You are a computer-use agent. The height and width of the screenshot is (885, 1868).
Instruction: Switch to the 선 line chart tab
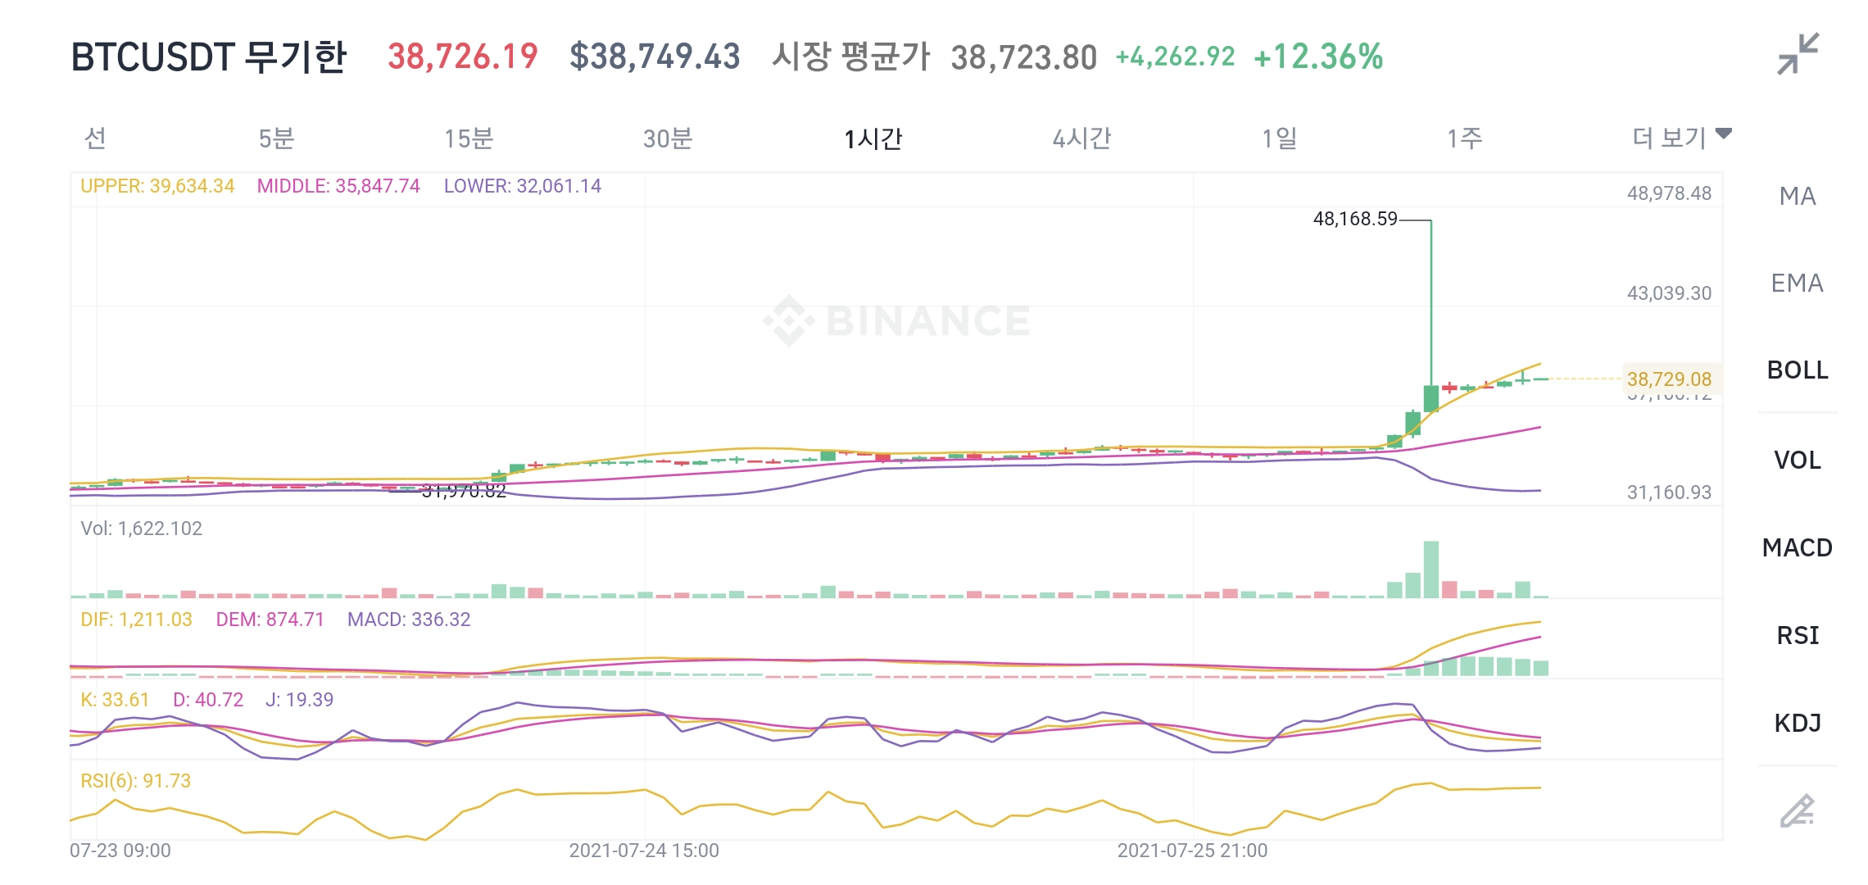[96, 138]
